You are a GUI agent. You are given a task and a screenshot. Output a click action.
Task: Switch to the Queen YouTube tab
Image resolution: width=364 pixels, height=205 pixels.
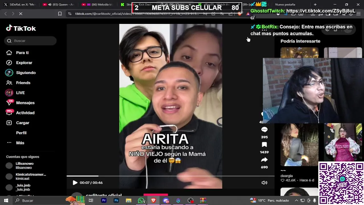coord(58,5)
